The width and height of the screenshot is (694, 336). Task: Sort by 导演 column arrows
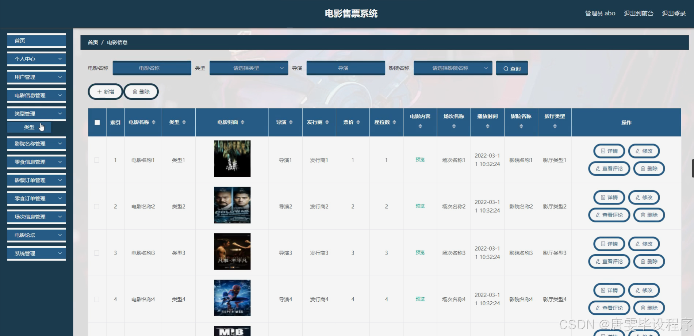point(291,122)
